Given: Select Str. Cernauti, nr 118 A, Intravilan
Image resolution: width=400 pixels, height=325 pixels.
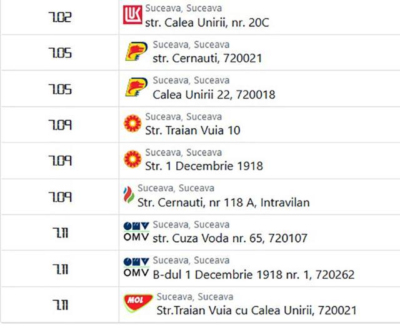Looking at the screenshot, I should tap(224, 202).
